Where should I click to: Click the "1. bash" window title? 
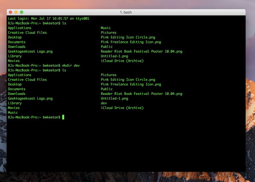tap(126, 12)
